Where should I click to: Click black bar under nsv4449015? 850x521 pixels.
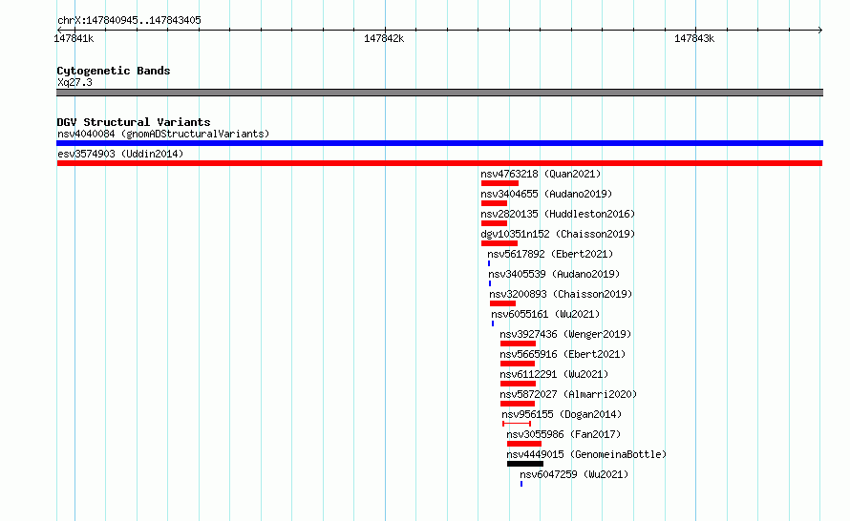tap(524, 464)
